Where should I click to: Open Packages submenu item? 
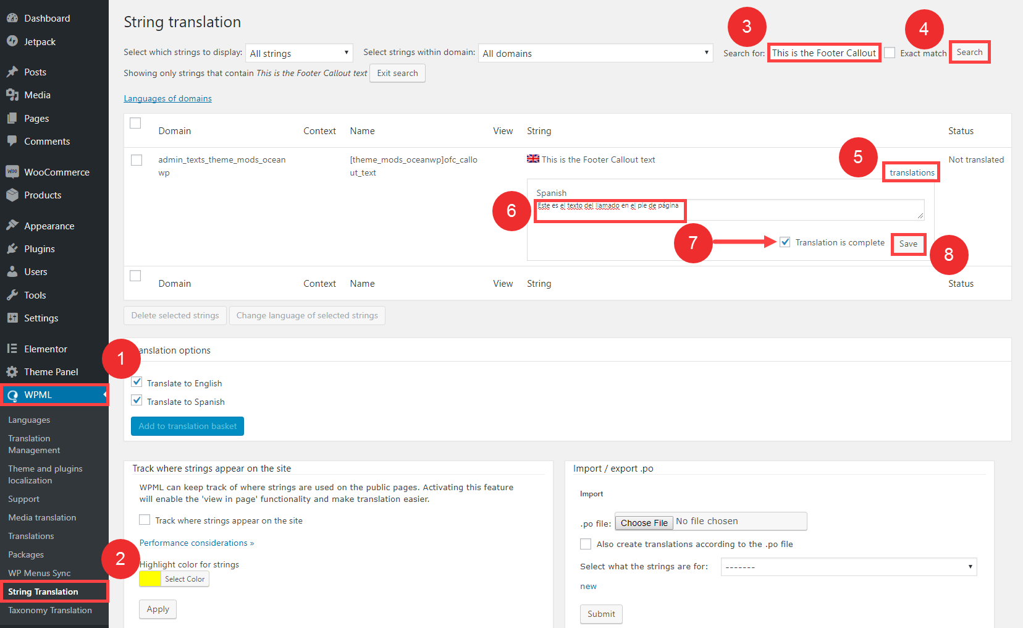[x=26, y=554]
